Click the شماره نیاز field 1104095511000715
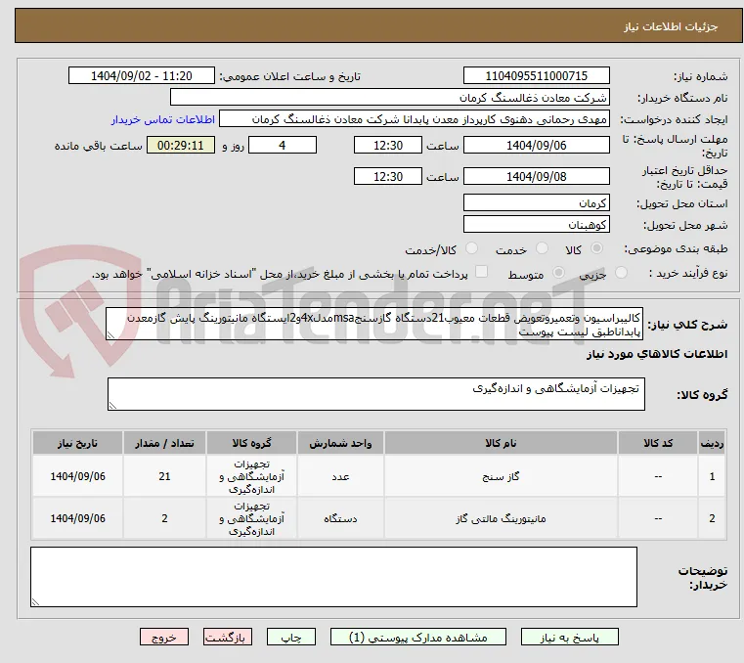The width and height of the screenshot is (744, 663). coord(536,76)
